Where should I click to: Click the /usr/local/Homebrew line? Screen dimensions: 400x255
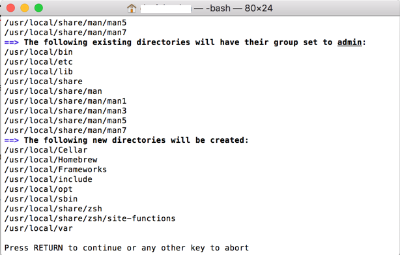pyautogui.click(x=51, y=160)
